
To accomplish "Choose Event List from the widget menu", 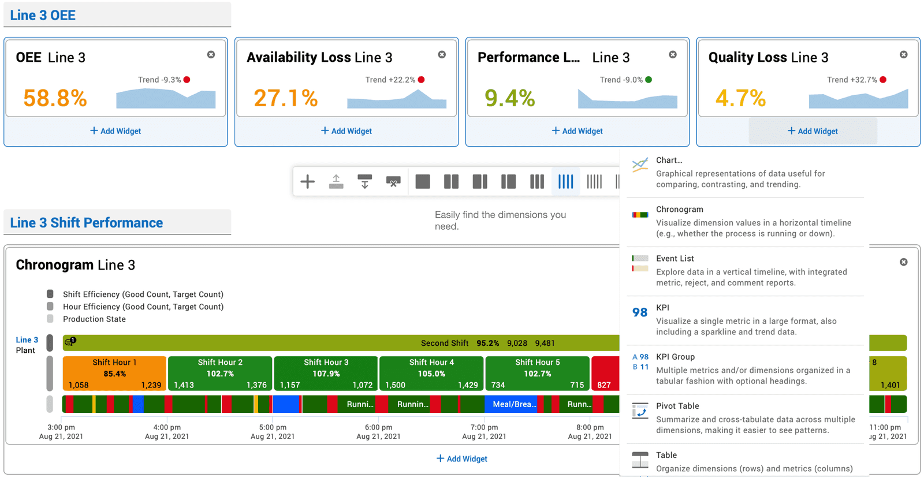I will click(x=745, y=271).
